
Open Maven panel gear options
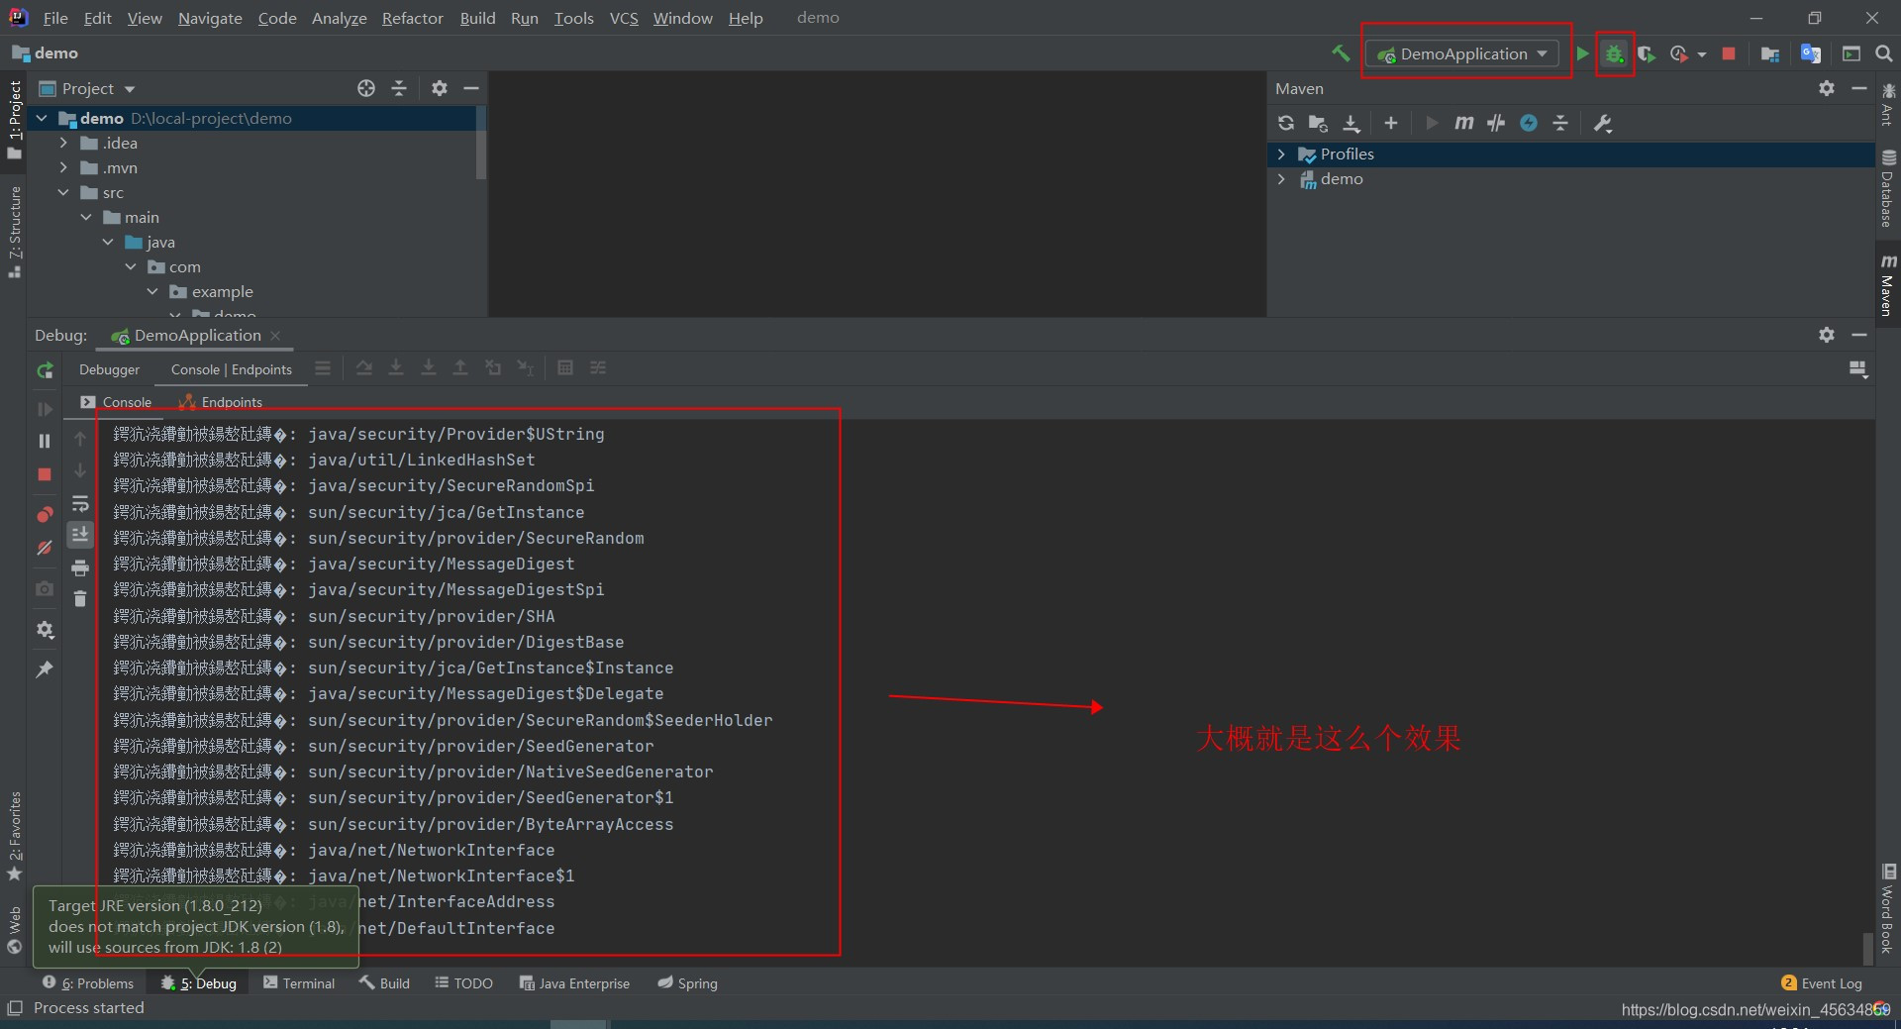pos(1827,88)
